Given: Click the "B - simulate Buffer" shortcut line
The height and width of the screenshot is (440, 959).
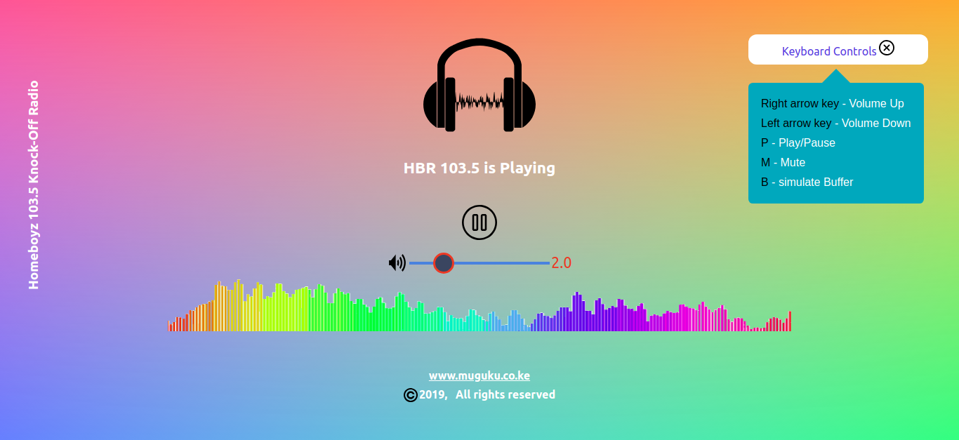Looking at the screenshot, I should pyautogui.click(x=807, y=182).
